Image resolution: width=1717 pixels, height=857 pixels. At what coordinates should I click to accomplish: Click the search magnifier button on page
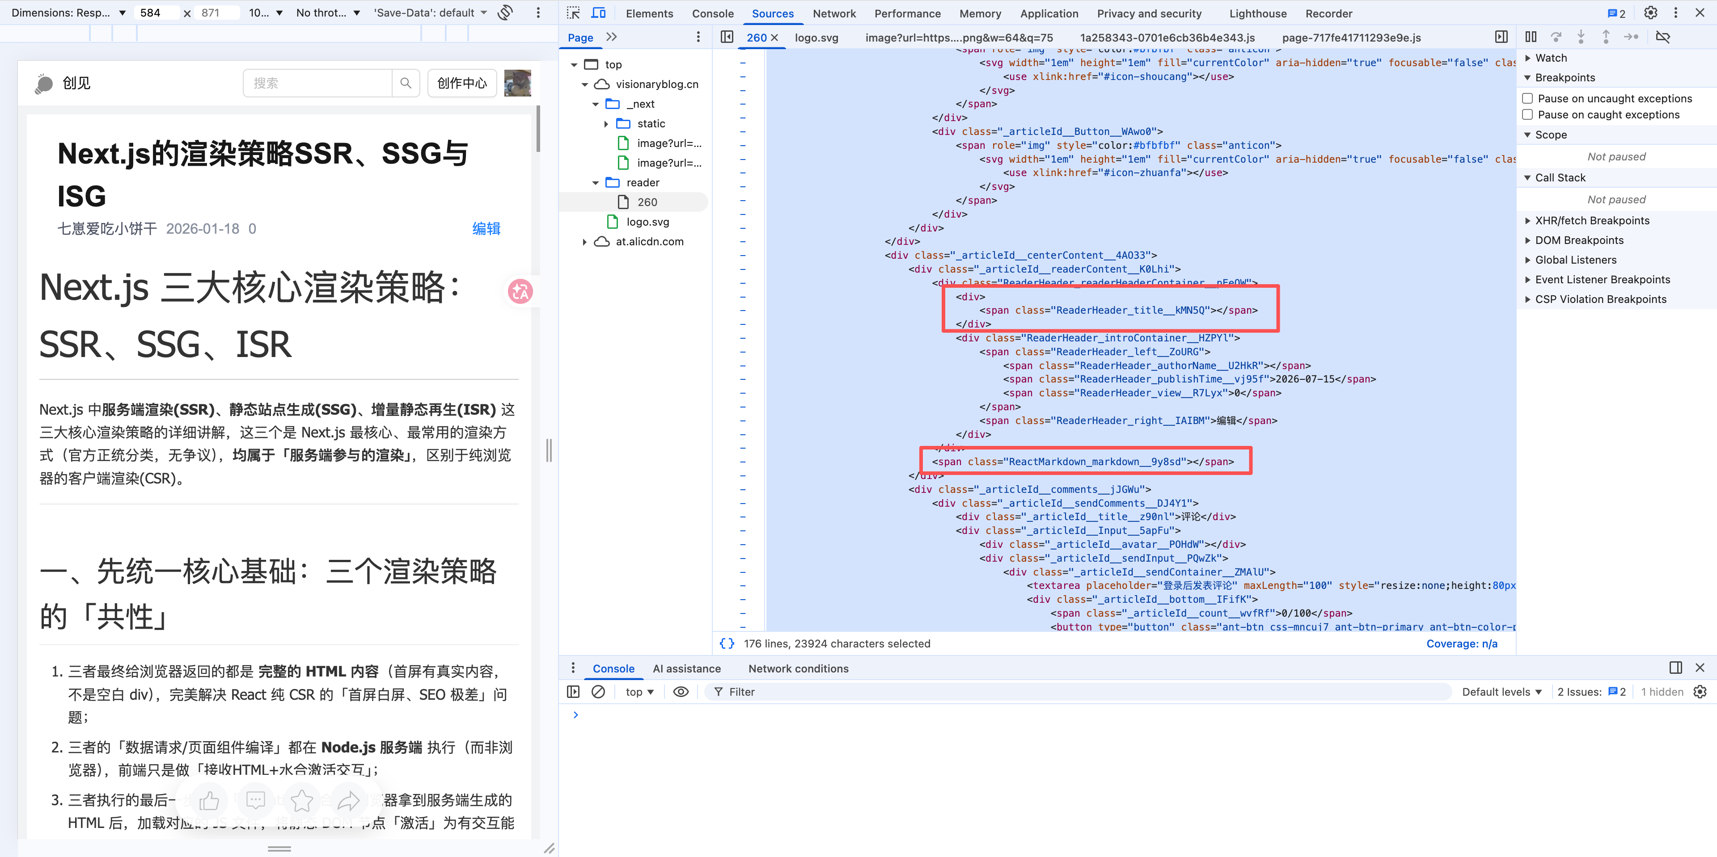[406, 83]
